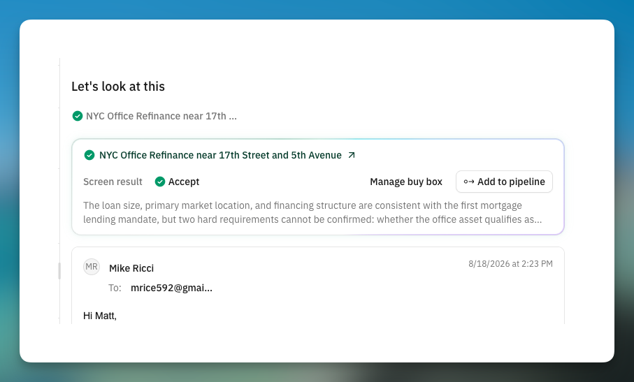Click the Accept screen result status
This screenshot has width=634, height=382.
click(x=177, y=182)
